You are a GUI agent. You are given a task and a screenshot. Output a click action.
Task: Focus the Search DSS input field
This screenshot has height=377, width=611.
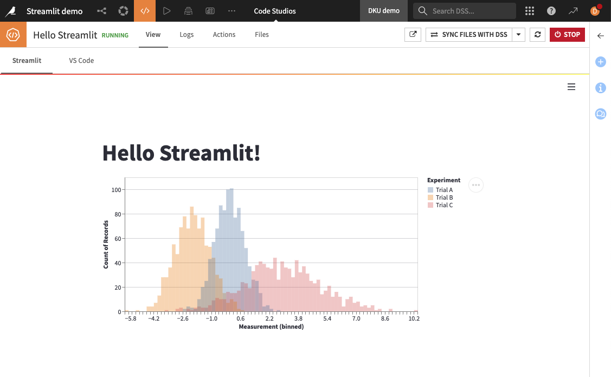point(465,11)
